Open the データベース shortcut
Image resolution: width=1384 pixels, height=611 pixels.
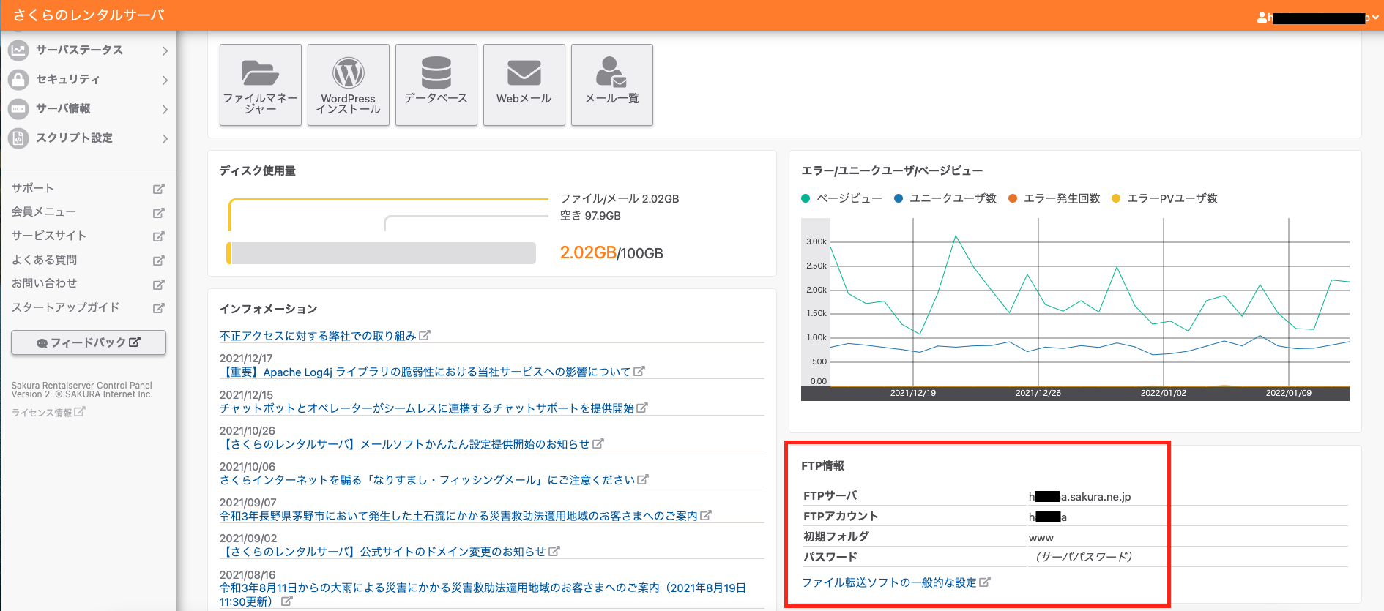pyautogui.click(x=436, y=85)
